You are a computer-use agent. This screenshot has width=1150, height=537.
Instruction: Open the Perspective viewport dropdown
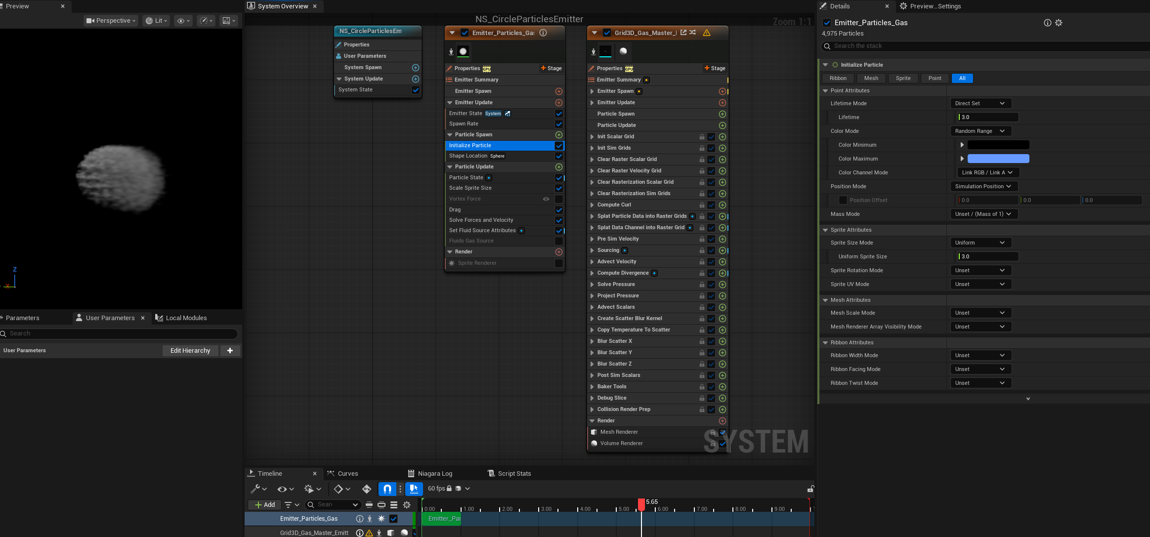(111, 21)
